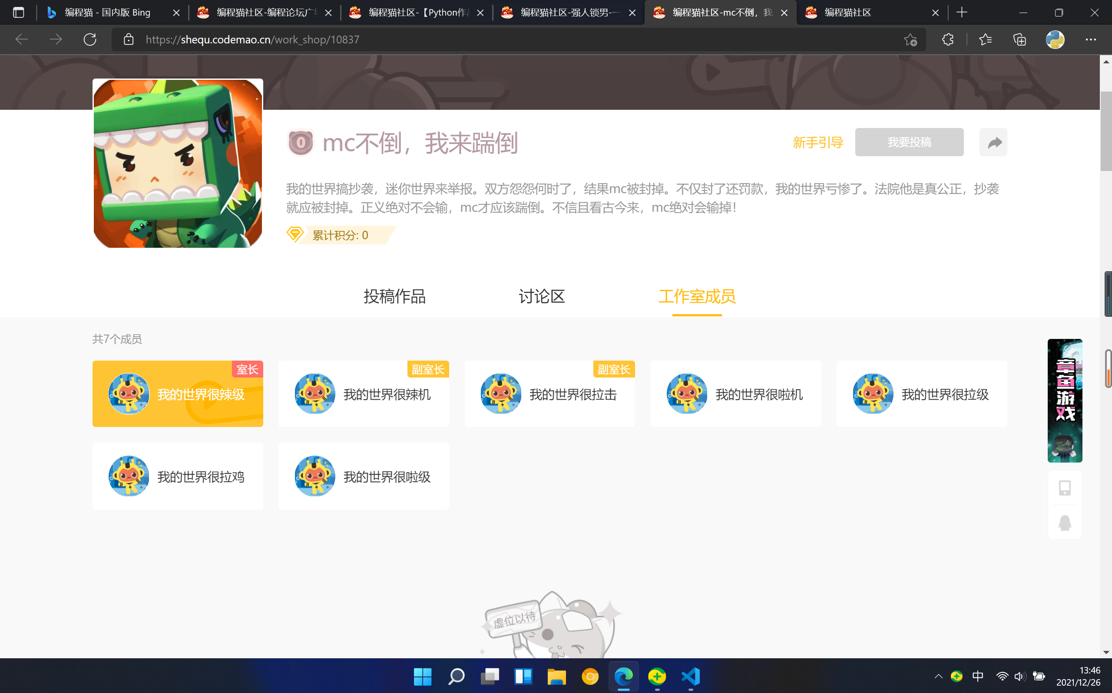The height and width of the screenshot is (693, 1112).
Task: Open Visual Studio Code from the taskbar
Action: [690, 676]
